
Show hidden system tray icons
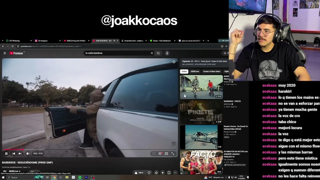226,177
